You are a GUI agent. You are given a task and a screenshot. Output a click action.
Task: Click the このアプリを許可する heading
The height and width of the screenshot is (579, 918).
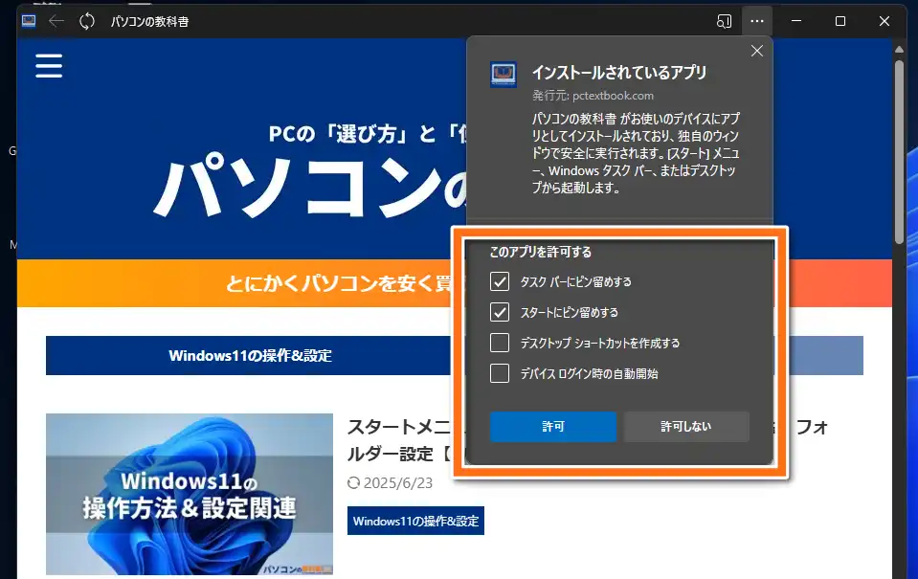pos(541,253)
